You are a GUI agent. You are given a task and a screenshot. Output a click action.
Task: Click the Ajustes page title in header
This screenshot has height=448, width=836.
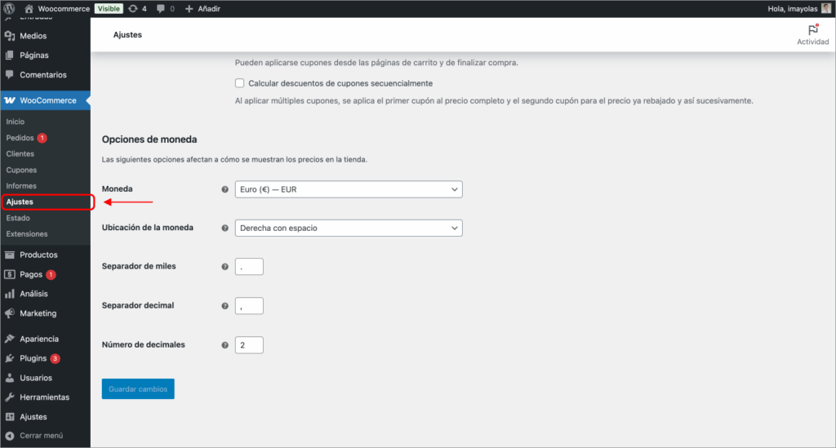pyautogui.click(x=127, y=34)
